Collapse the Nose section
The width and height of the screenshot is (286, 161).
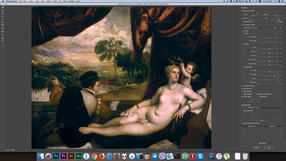click(x=244, y=34)
